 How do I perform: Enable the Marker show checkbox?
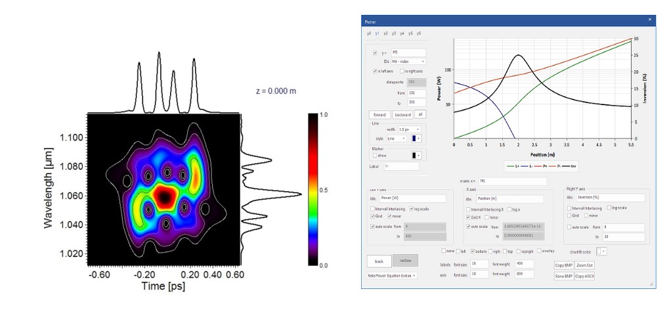click(x=375, y=156)
